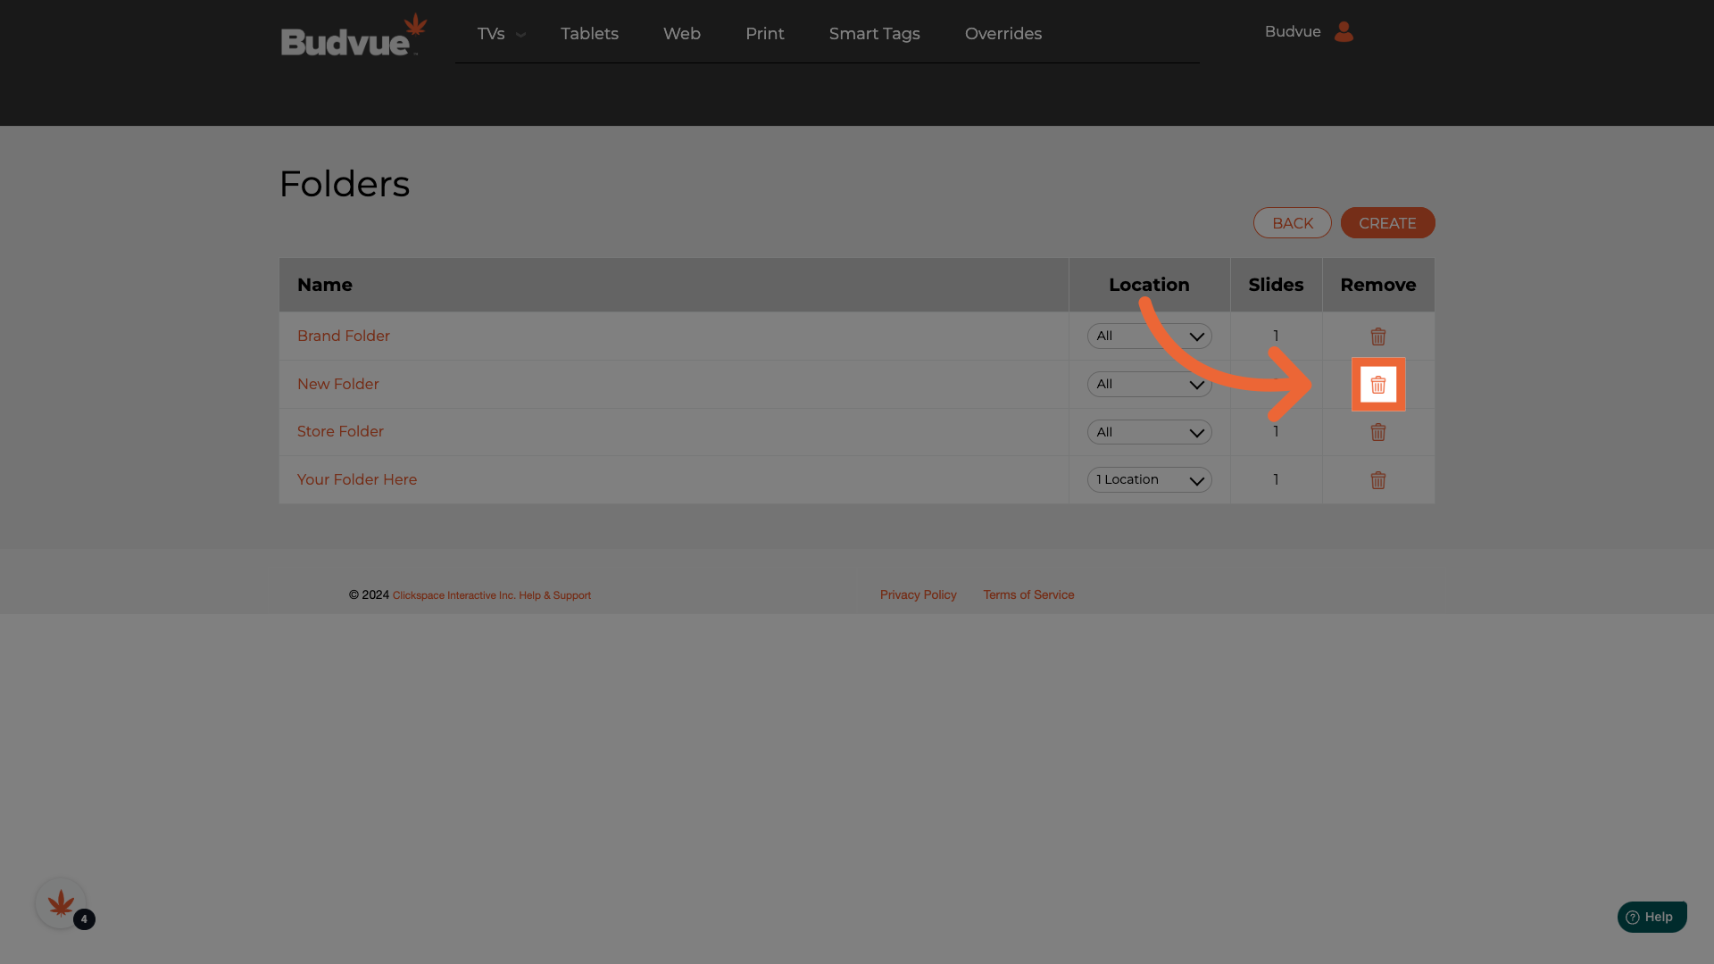Remove Your Folder Here with the trash icon

(x=1377, y=480)
